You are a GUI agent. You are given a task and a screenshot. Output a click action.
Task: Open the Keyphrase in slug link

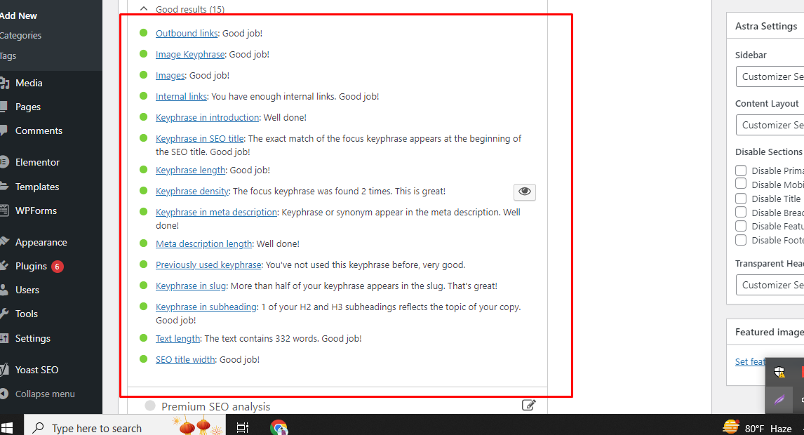click(191, 286)
